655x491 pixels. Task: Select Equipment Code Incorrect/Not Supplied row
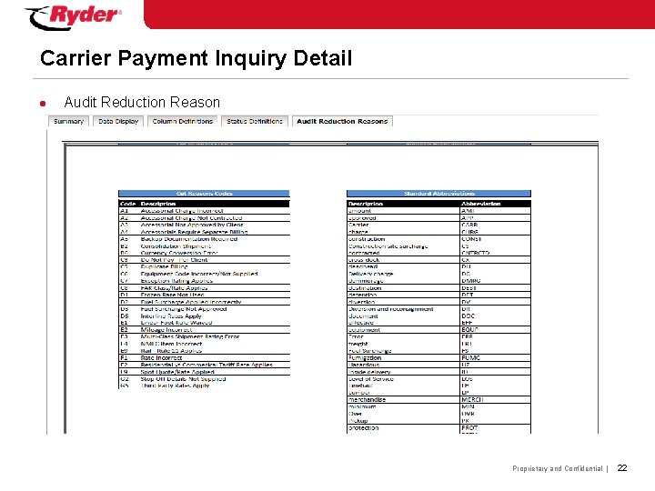tap(204, 274)
